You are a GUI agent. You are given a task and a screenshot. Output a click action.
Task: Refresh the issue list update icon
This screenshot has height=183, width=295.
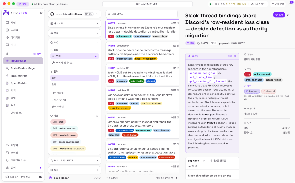click(x=175, y=178)
